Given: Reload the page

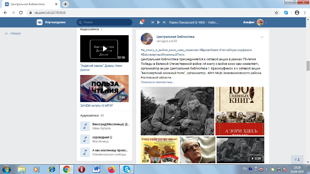Looking at the screenshot, I should click(x=22, y=12).
